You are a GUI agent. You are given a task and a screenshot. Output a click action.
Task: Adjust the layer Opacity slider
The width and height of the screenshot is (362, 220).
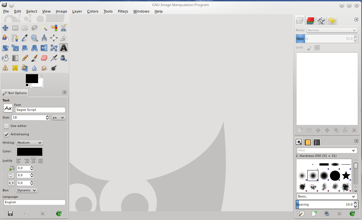[x=325, y=39]
